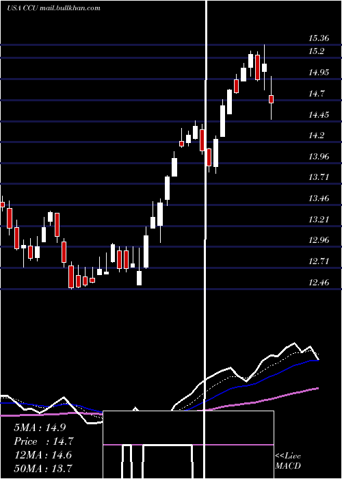
Task: Click the '5MA : 14.9' legend value
Action: coord(40,428)
